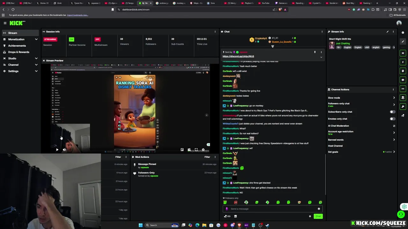Click Just Chatting category link
The image size is (408, 229).
click(343, 43)
